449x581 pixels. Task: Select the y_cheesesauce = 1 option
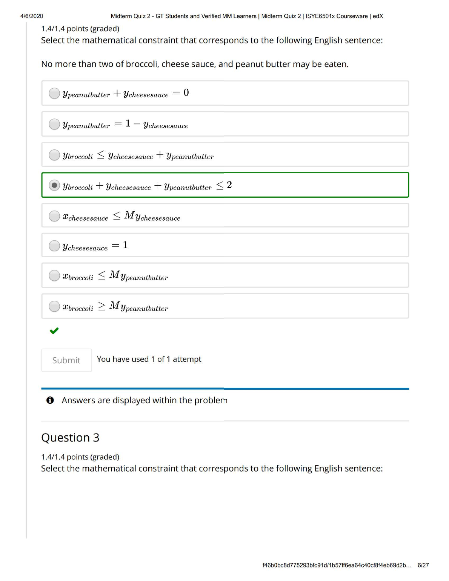click(55, 246)
